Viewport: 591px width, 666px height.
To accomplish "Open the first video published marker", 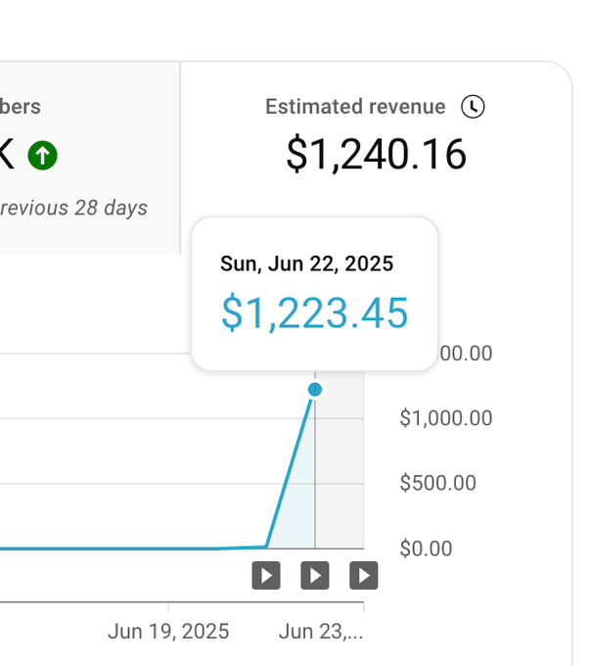I will pos(266,576).
